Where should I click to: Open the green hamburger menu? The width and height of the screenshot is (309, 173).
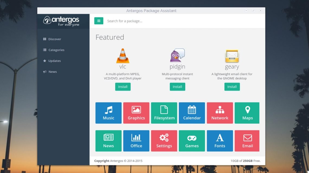tap(99, 21)
